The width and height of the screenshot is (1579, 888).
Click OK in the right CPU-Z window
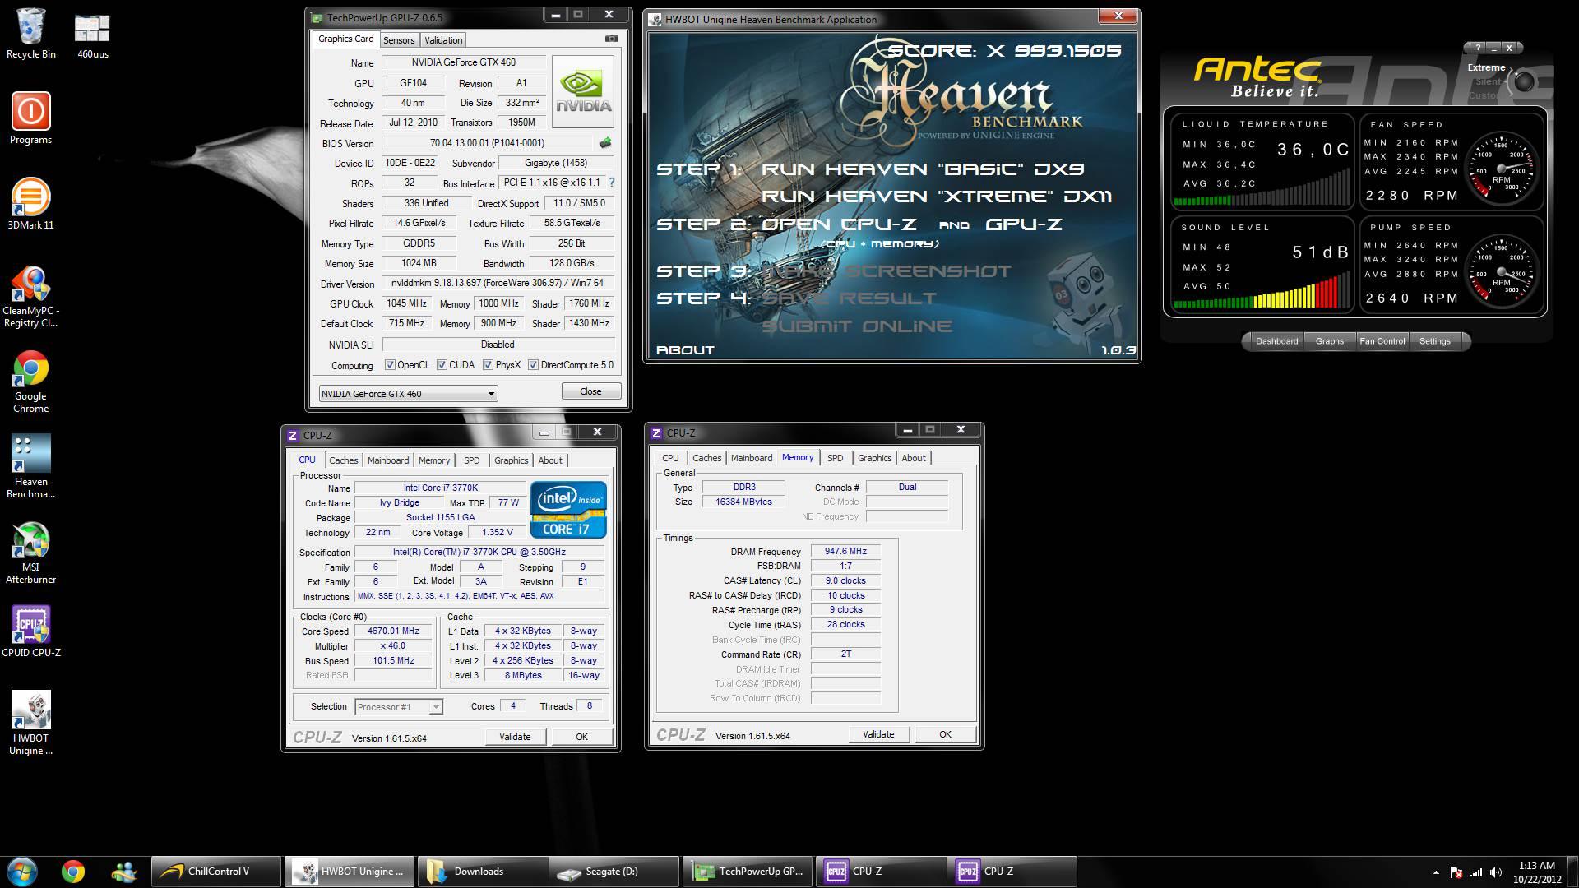pyautogui.click(x=945, y=734)
